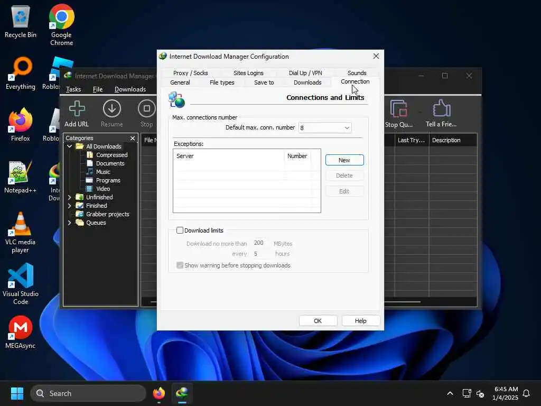Open Tasks menu in IDM window
Image resolution: width=541 pixels, height=406 pixels.
point(73,89)
